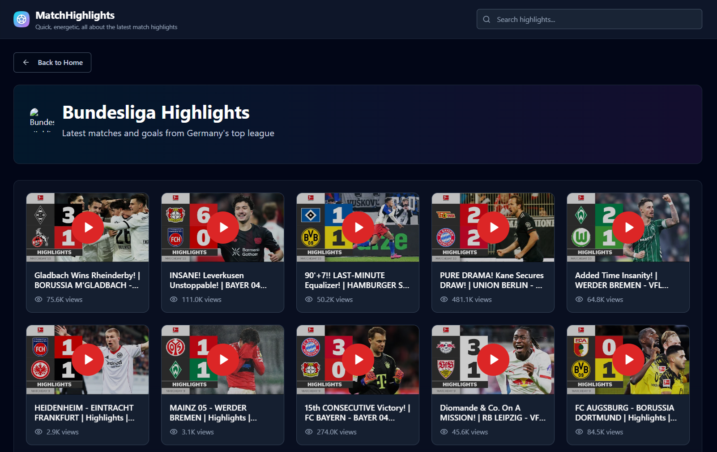Click the Back to Home arrow icon

pos(26,63)
